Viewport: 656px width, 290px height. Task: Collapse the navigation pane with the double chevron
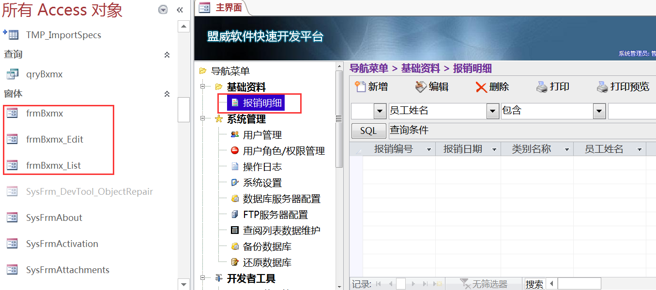(x=180, y=10)
